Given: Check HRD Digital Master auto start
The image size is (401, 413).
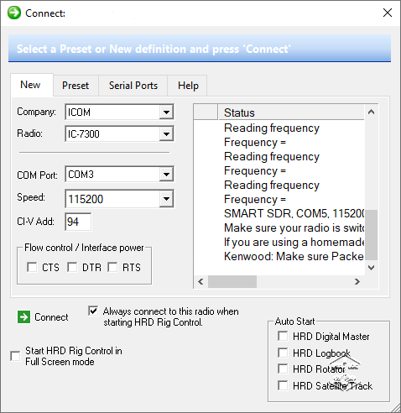Looking at the screenshot, I should point(283,336).
